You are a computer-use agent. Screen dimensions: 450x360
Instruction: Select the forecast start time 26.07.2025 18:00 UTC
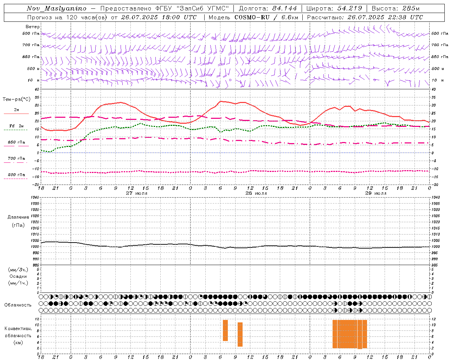pyautogui.click(x=159, y=17)
